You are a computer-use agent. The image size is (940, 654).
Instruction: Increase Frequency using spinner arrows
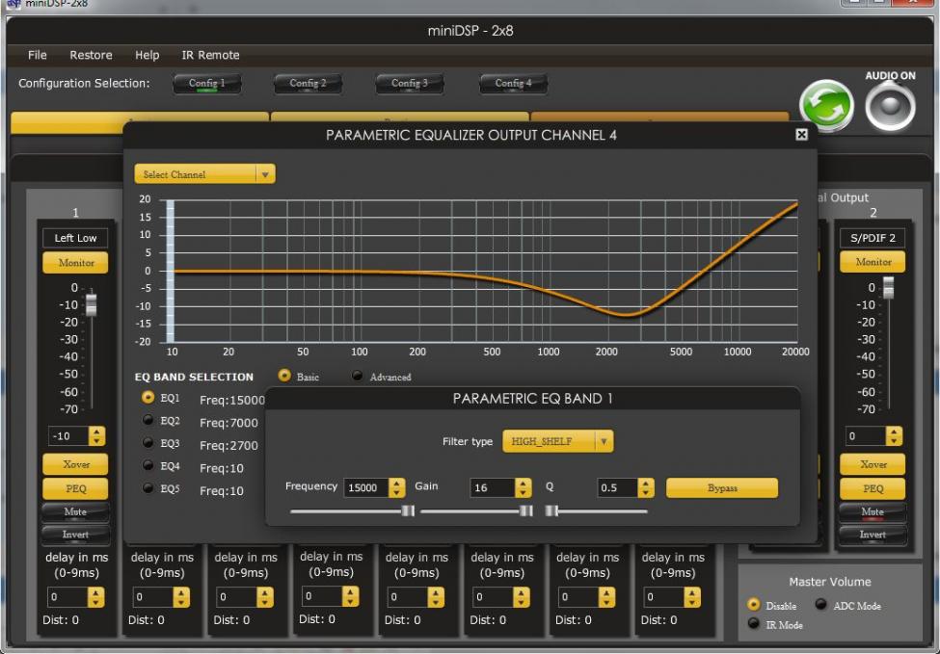coord(396,484)
